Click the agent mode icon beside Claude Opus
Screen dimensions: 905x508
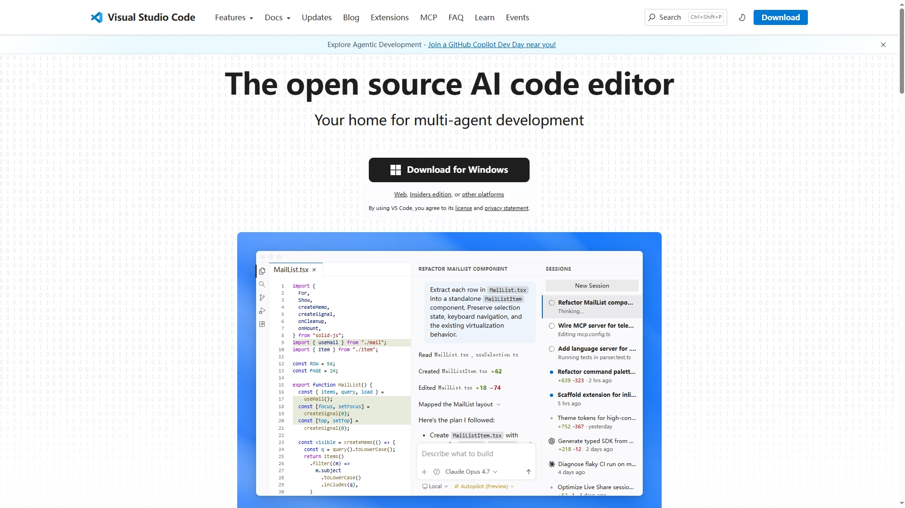coord(437,472)
